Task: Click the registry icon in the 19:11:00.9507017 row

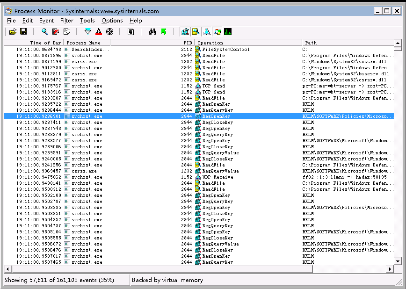Action: pos(198,256)
